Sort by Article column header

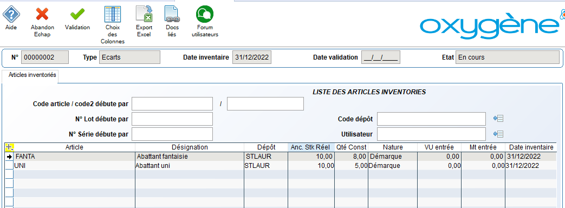click(x=75, y=147)
